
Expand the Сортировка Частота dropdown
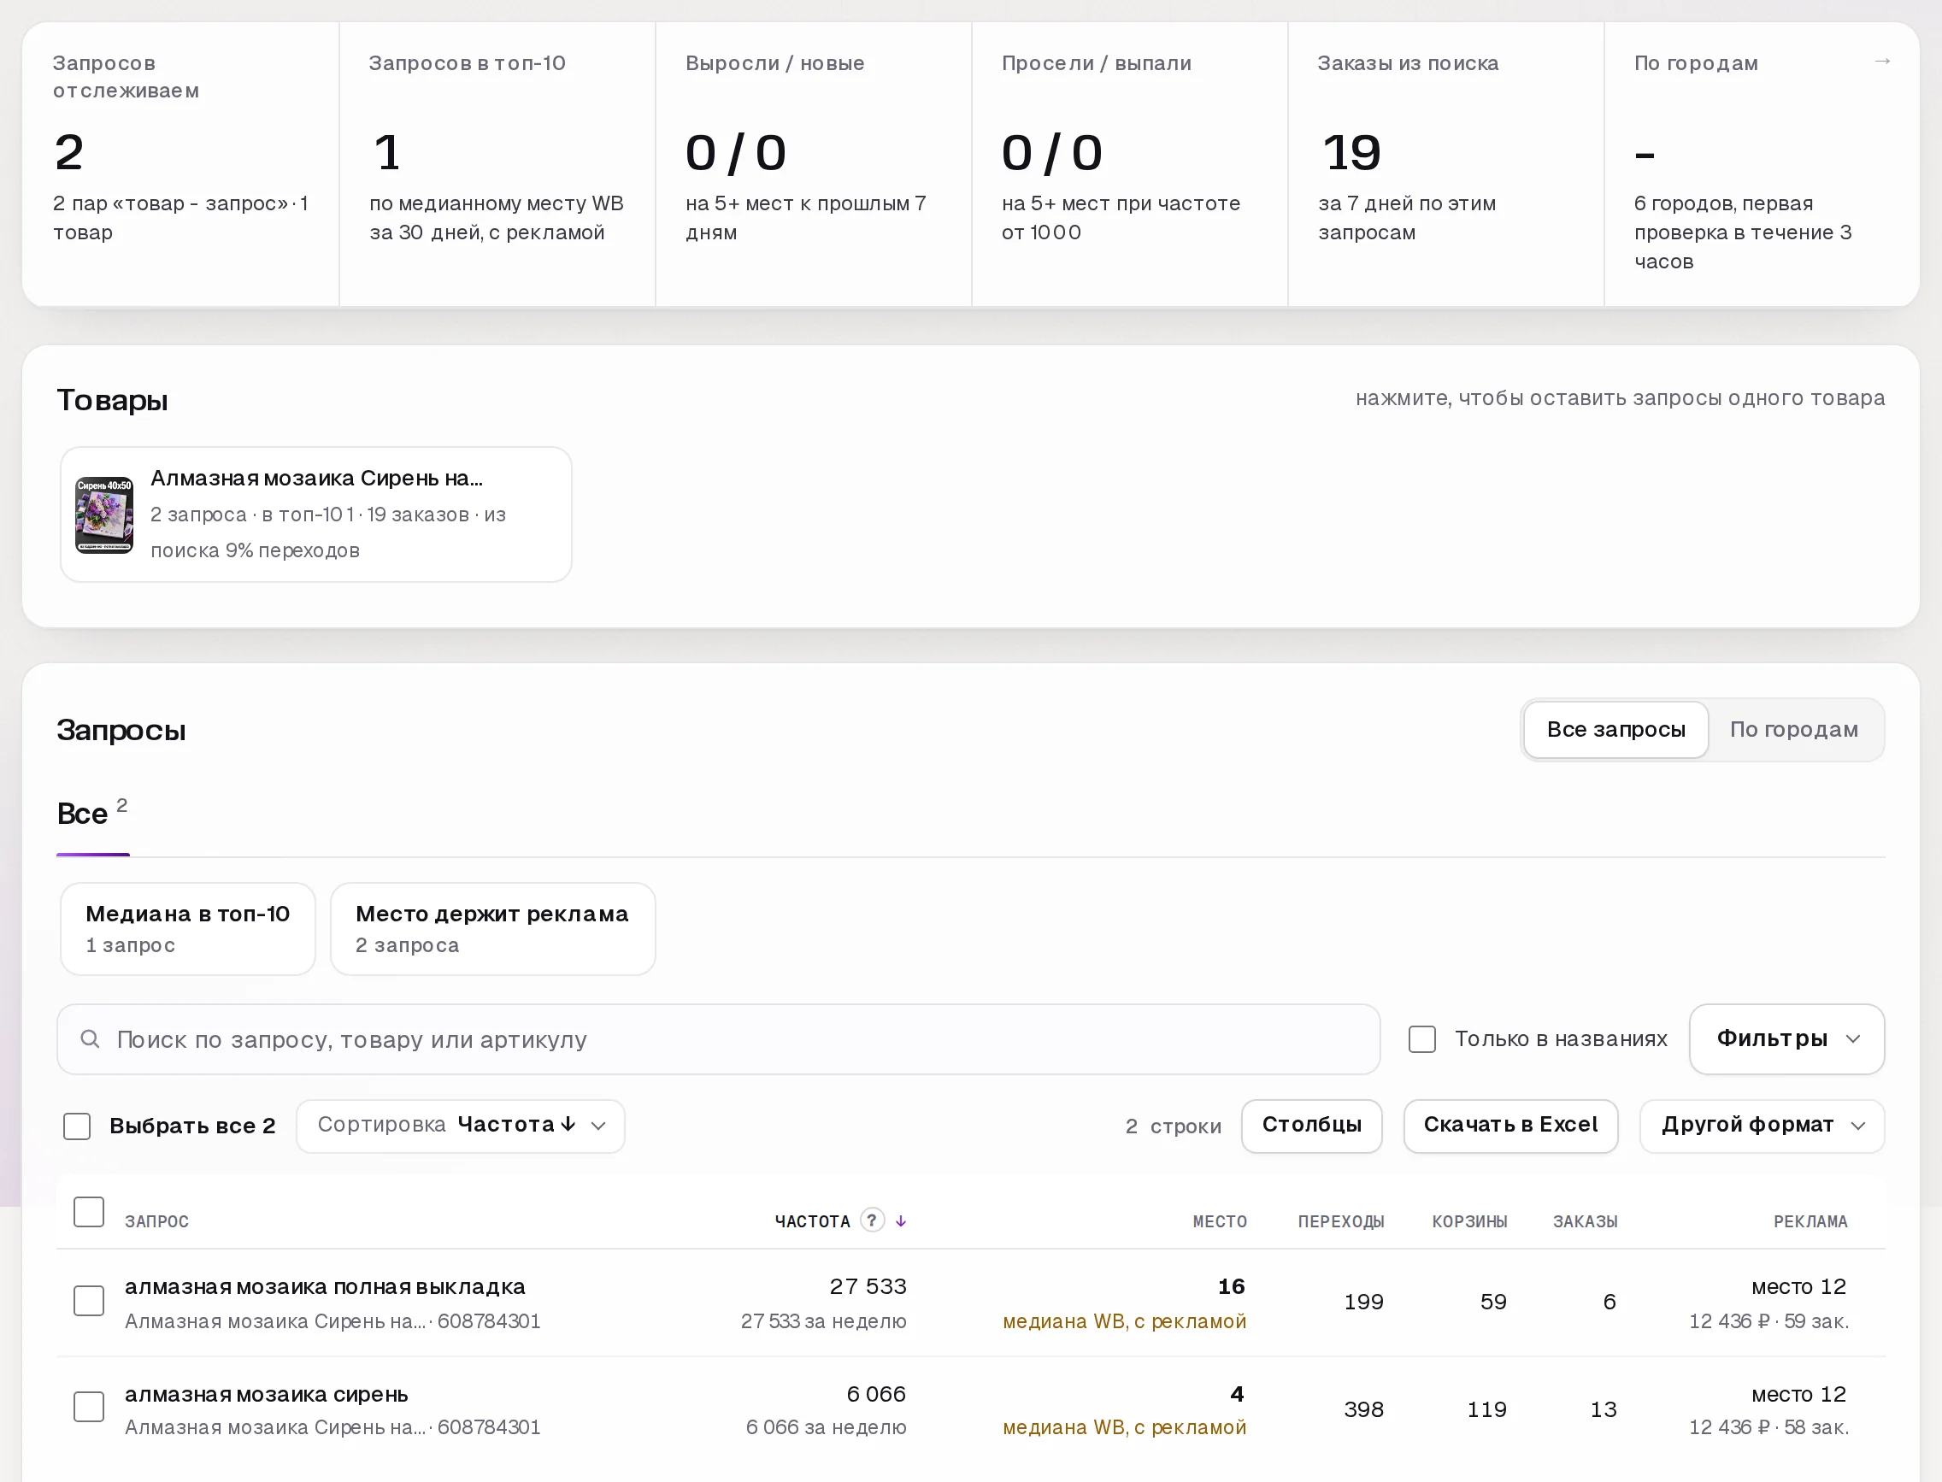pyautogui.click(x=461, y=1126)
